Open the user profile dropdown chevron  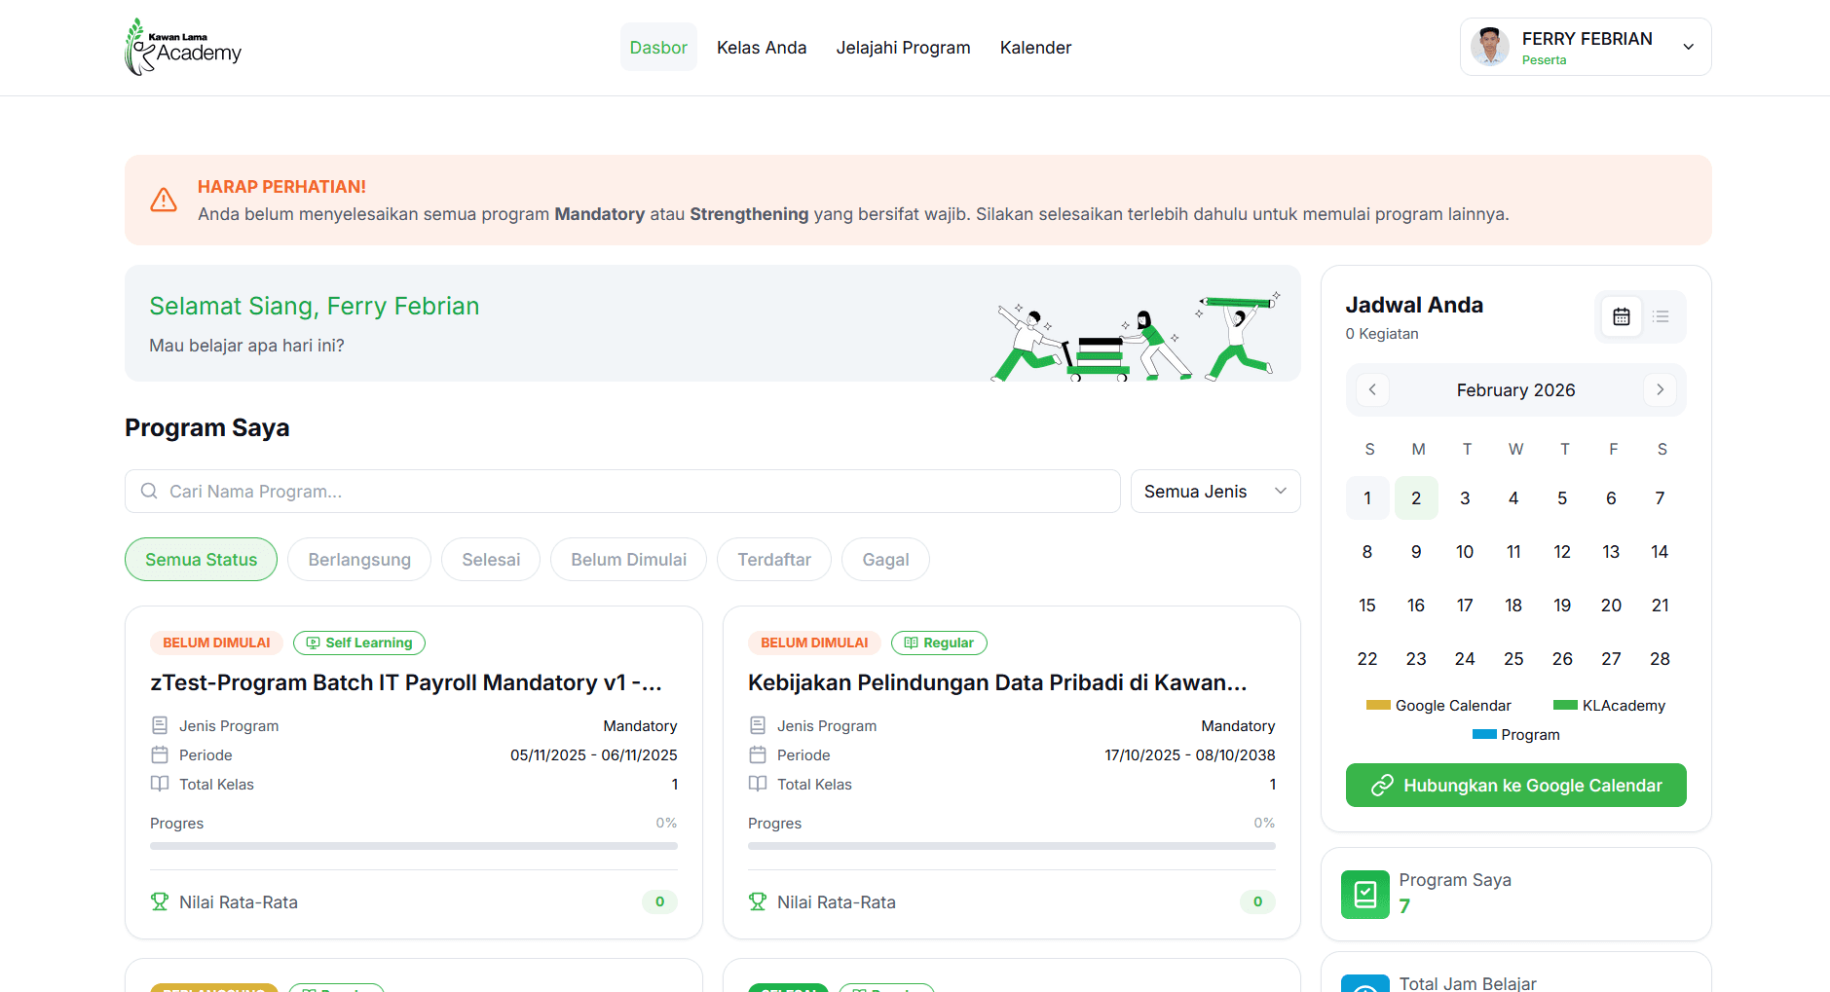click(1689, 47)
